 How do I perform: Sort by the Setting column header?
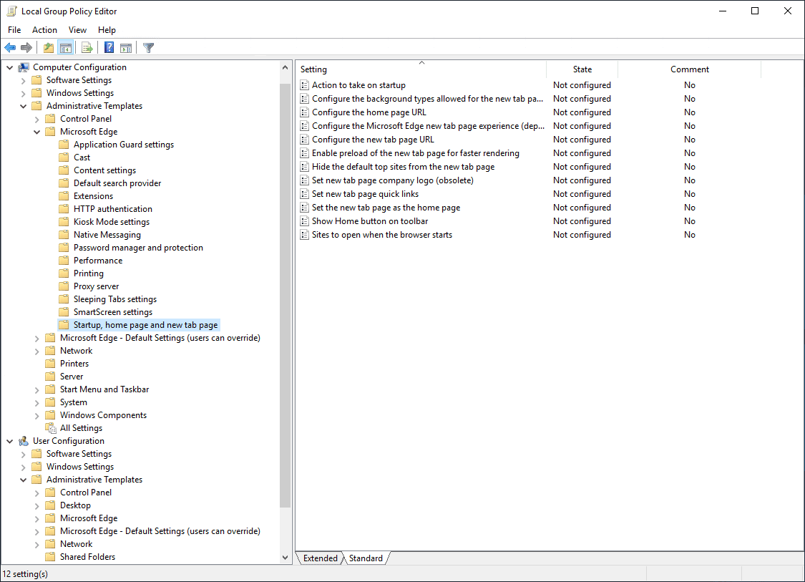pyautogui.click(x=421, y=69)
